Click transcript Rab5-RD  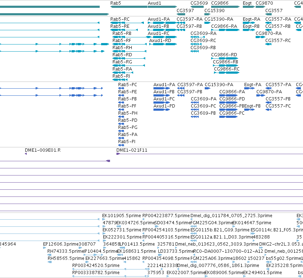pos(122,55)
